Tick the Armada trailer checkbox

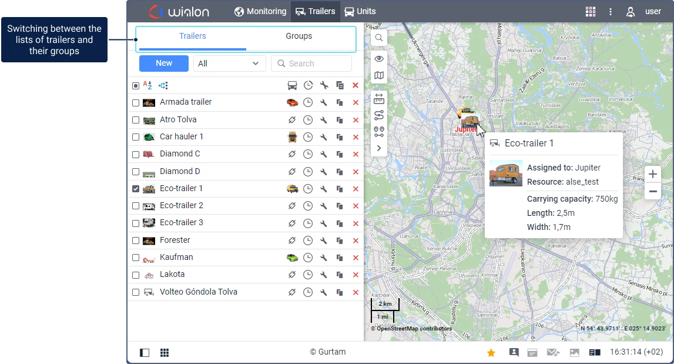coord(136,103)
